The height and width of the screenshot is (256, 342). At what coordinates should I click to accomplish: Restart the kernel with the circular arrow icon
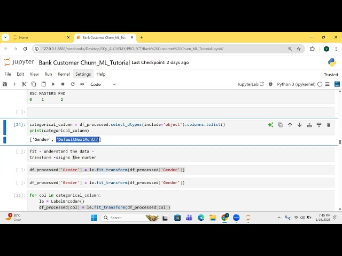click(72, 84)
